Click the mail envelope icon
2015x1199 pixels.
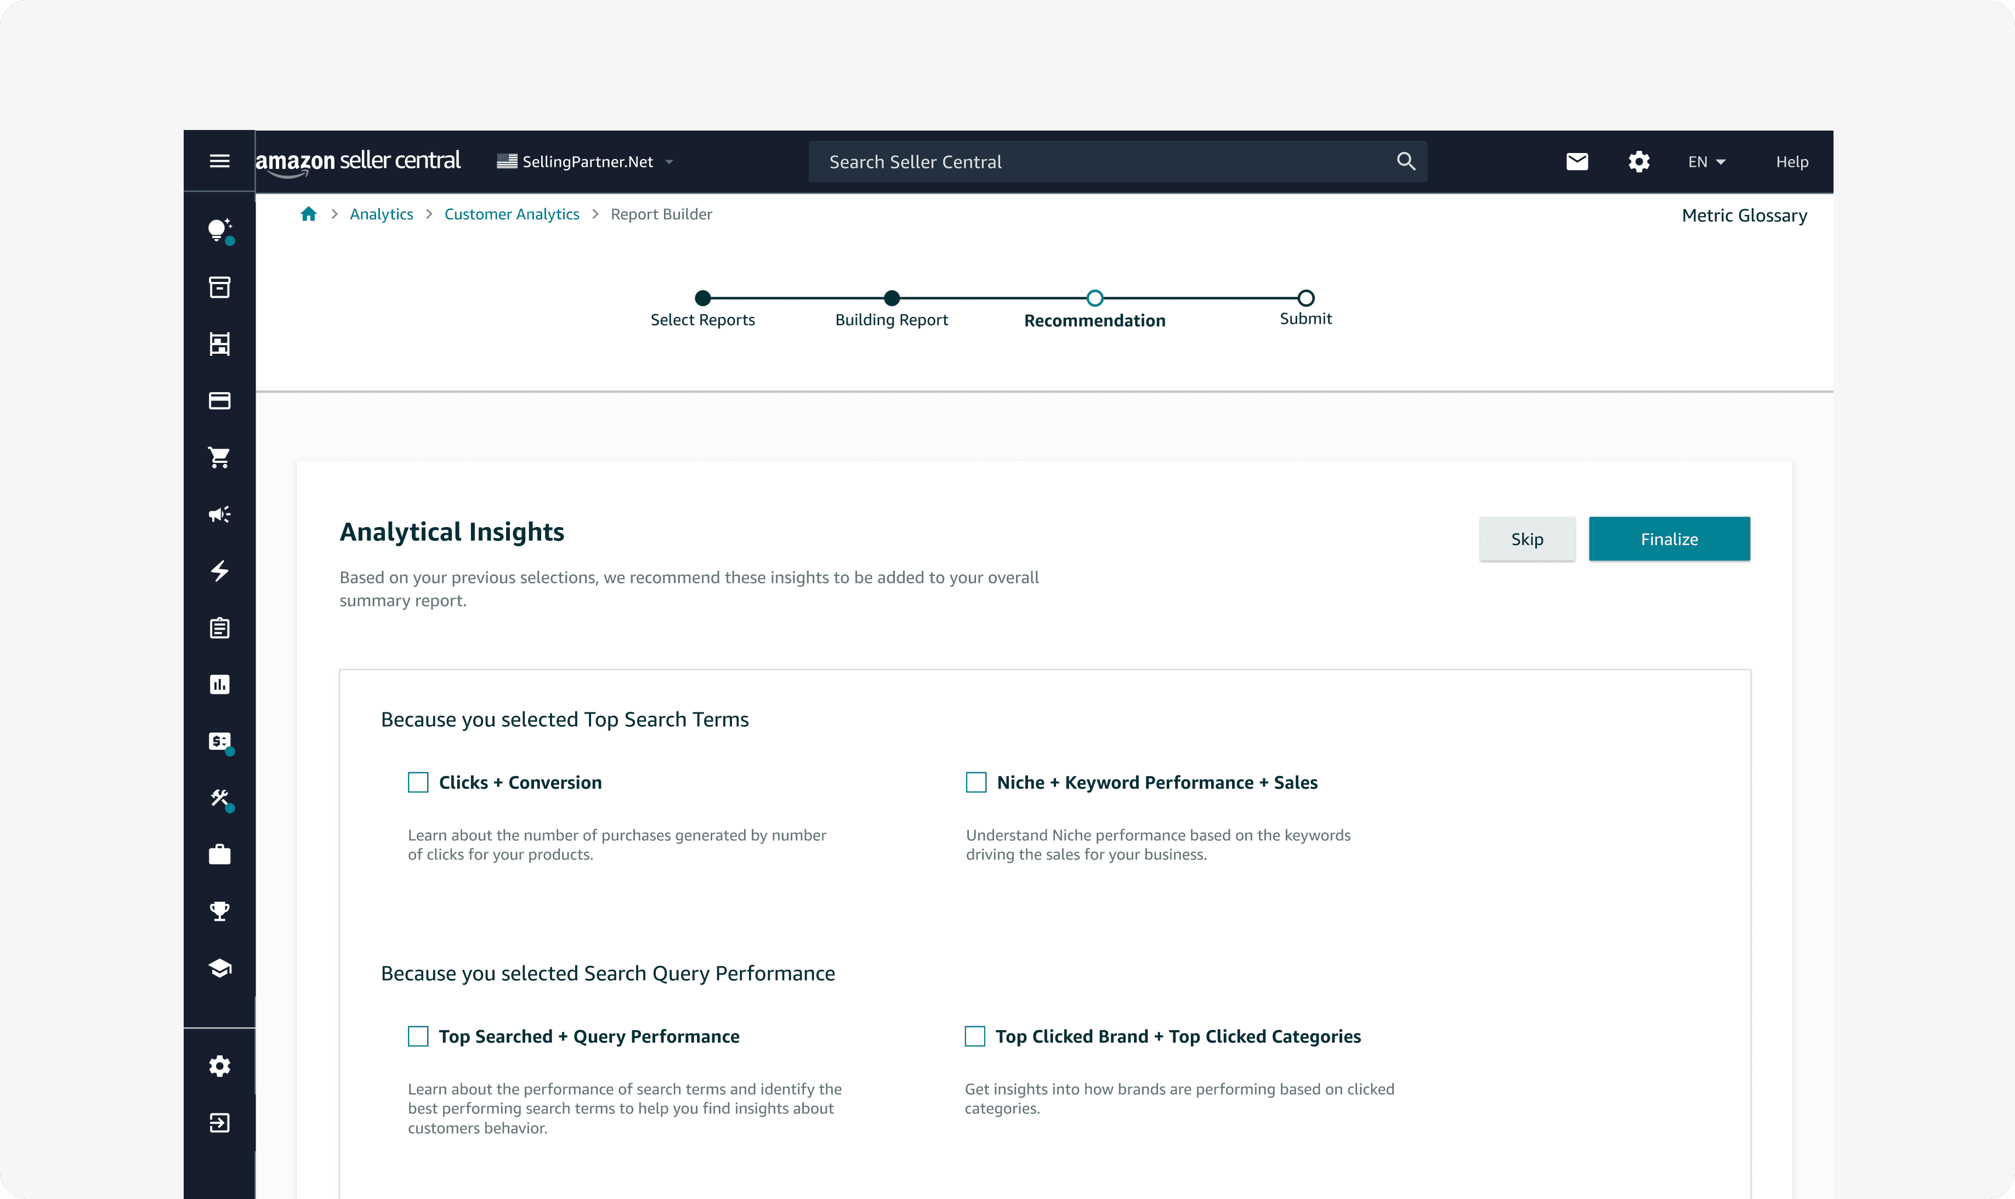pyautogui.click(x=1576, y=162)
